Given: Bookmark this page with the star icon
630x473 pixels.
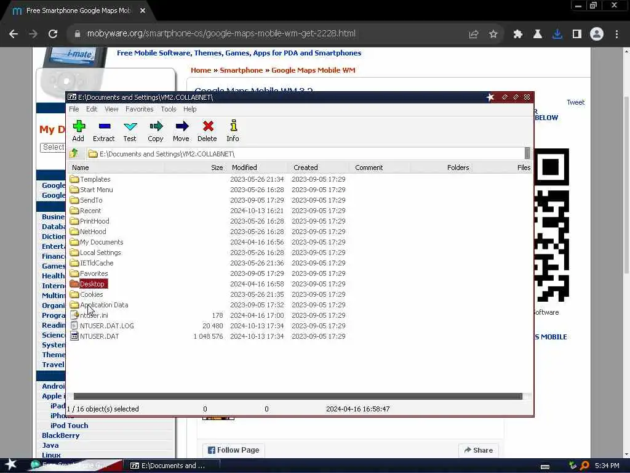Looking at the screenshot, I should tap(493, 34).
